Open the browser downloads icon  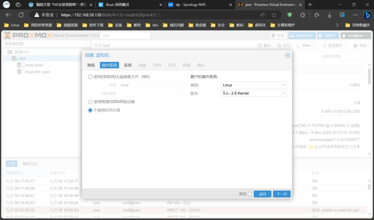(329, 15)
